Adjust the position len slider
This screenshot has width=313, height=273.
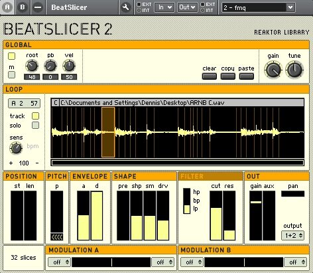pos(31,216)
